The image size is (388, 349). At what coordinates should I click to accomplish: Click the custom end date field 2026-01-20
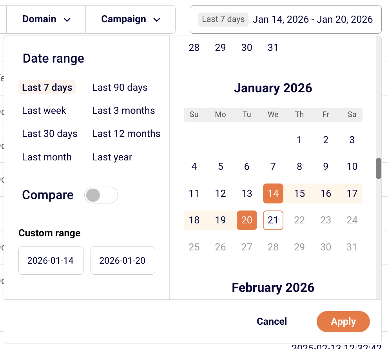123,261
